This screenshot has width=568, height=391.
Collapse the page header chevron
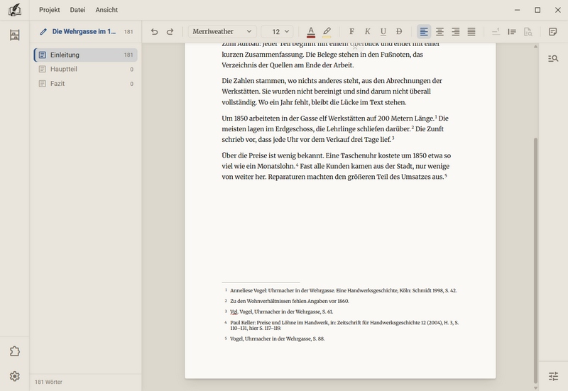coord(355,48)
